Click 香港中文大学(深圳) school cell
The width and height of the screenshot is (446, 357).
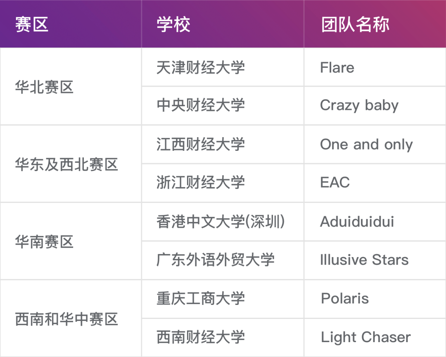(223, 222)
